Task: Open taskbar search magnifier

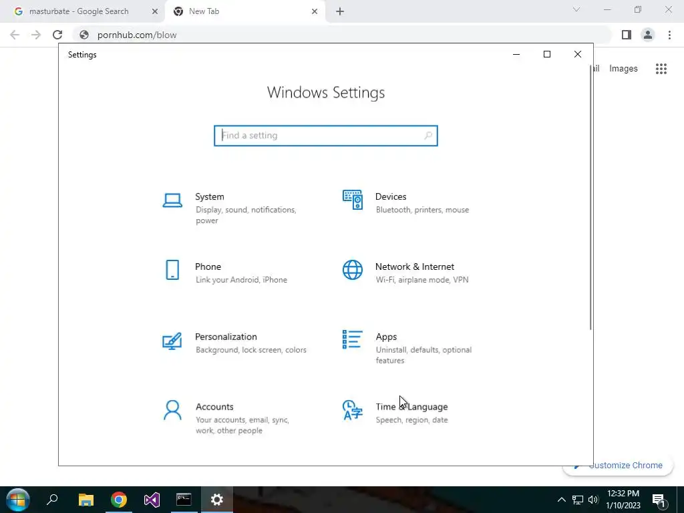Action: tap(52, 499)
